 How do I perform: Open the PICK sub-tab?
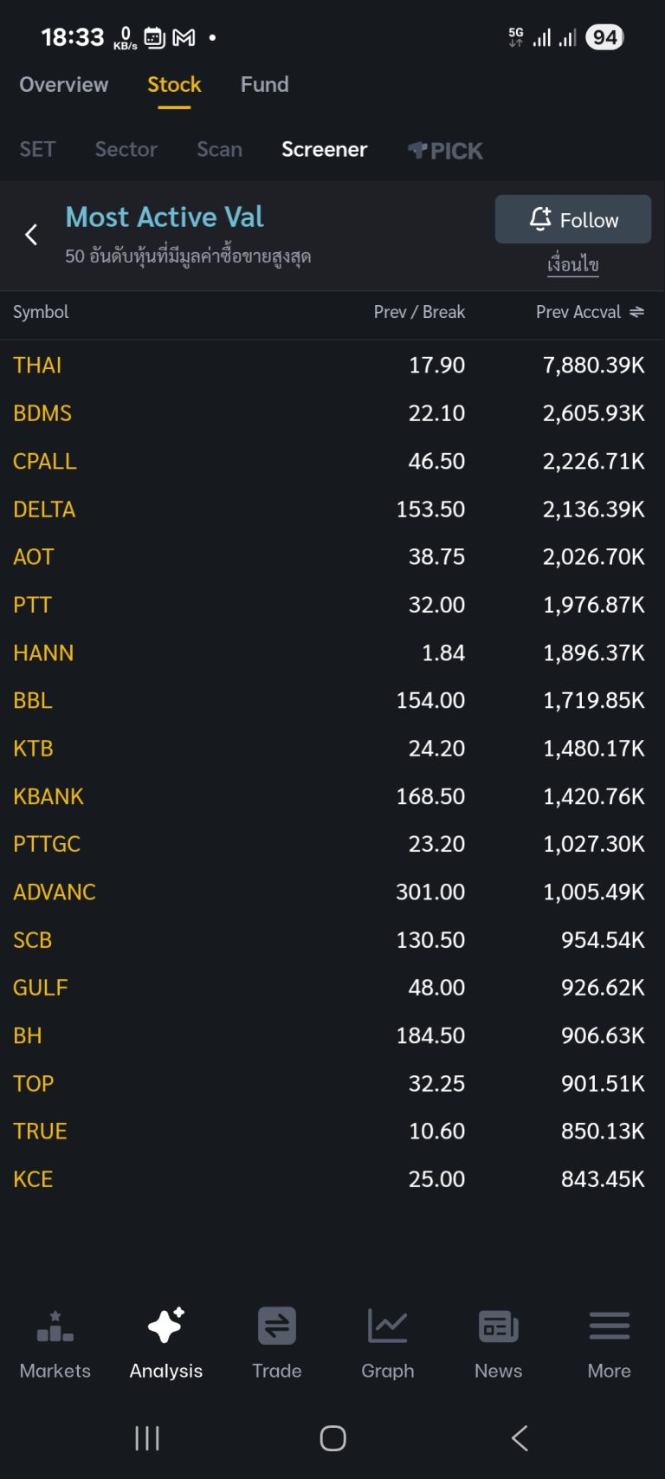tap(446, 151)
